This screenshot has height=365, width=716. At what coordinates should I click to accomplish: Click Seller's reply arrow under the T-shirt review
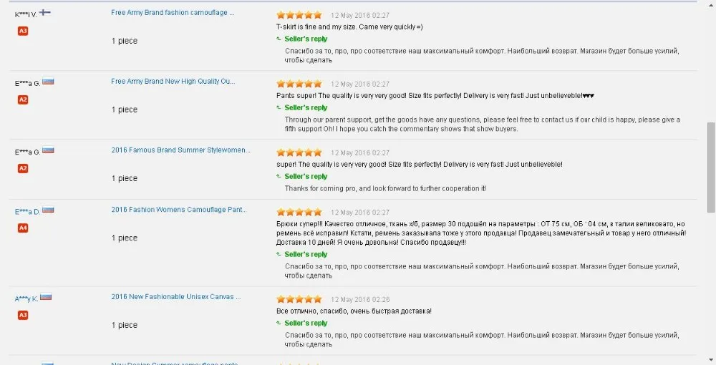279,39
